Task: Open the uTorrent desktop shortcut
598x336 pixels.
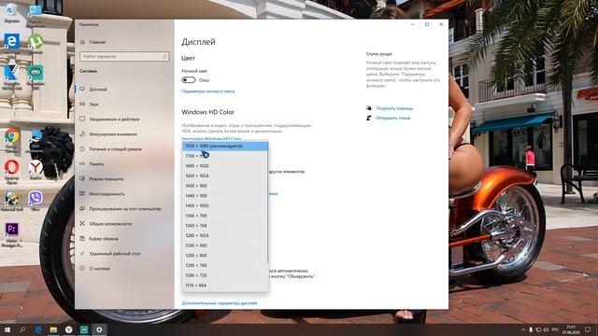Action: [36, 43]
